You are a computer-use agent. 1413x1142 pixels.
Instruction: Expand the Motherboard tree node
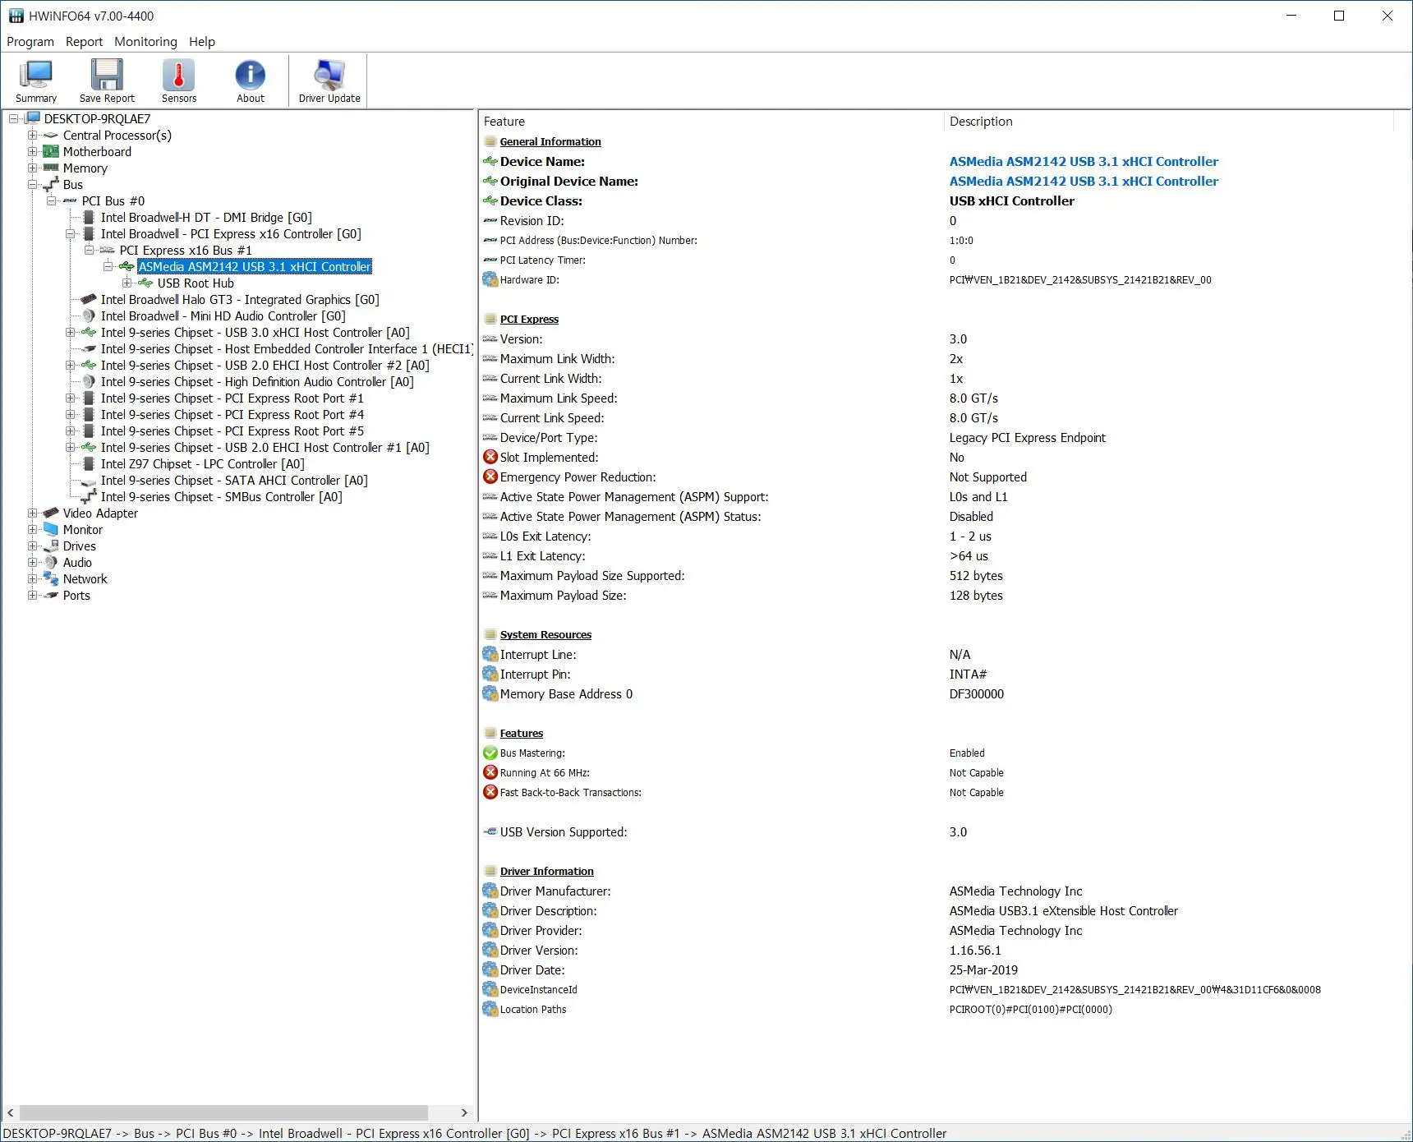(x=33, y=151)
